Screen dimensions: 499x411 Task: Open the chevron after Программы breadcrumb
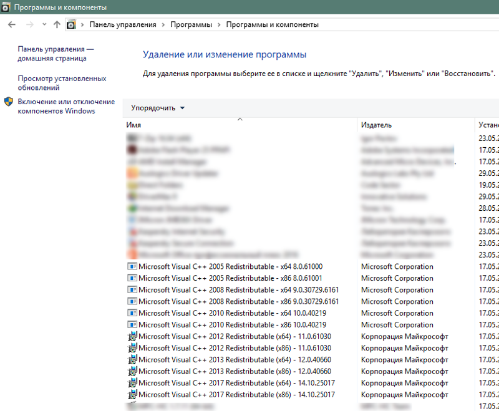tap(219, 25)
